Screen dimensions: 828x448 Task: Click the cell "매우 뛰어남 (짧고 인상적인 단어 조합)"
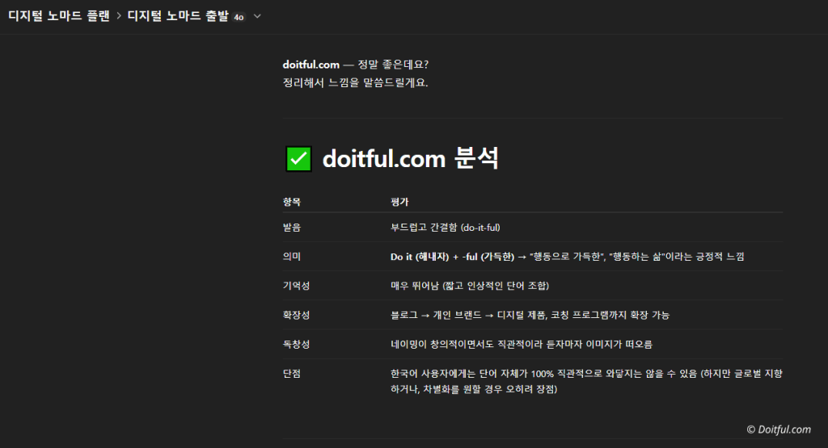click(x=470, y=286)
